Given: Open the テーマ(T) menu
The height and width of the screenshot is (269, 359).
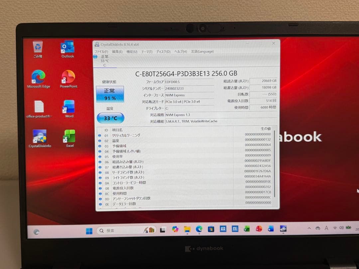Looking at the screenshot, I should [147, 52].
